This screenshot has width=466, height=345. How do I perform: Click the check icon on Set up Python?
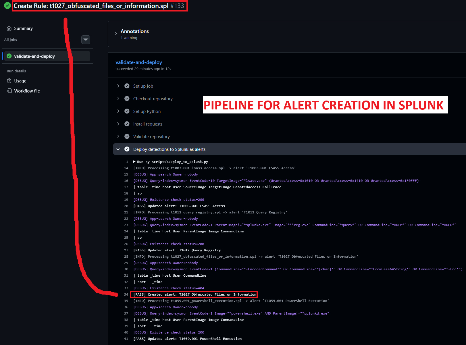click(127, 111)
